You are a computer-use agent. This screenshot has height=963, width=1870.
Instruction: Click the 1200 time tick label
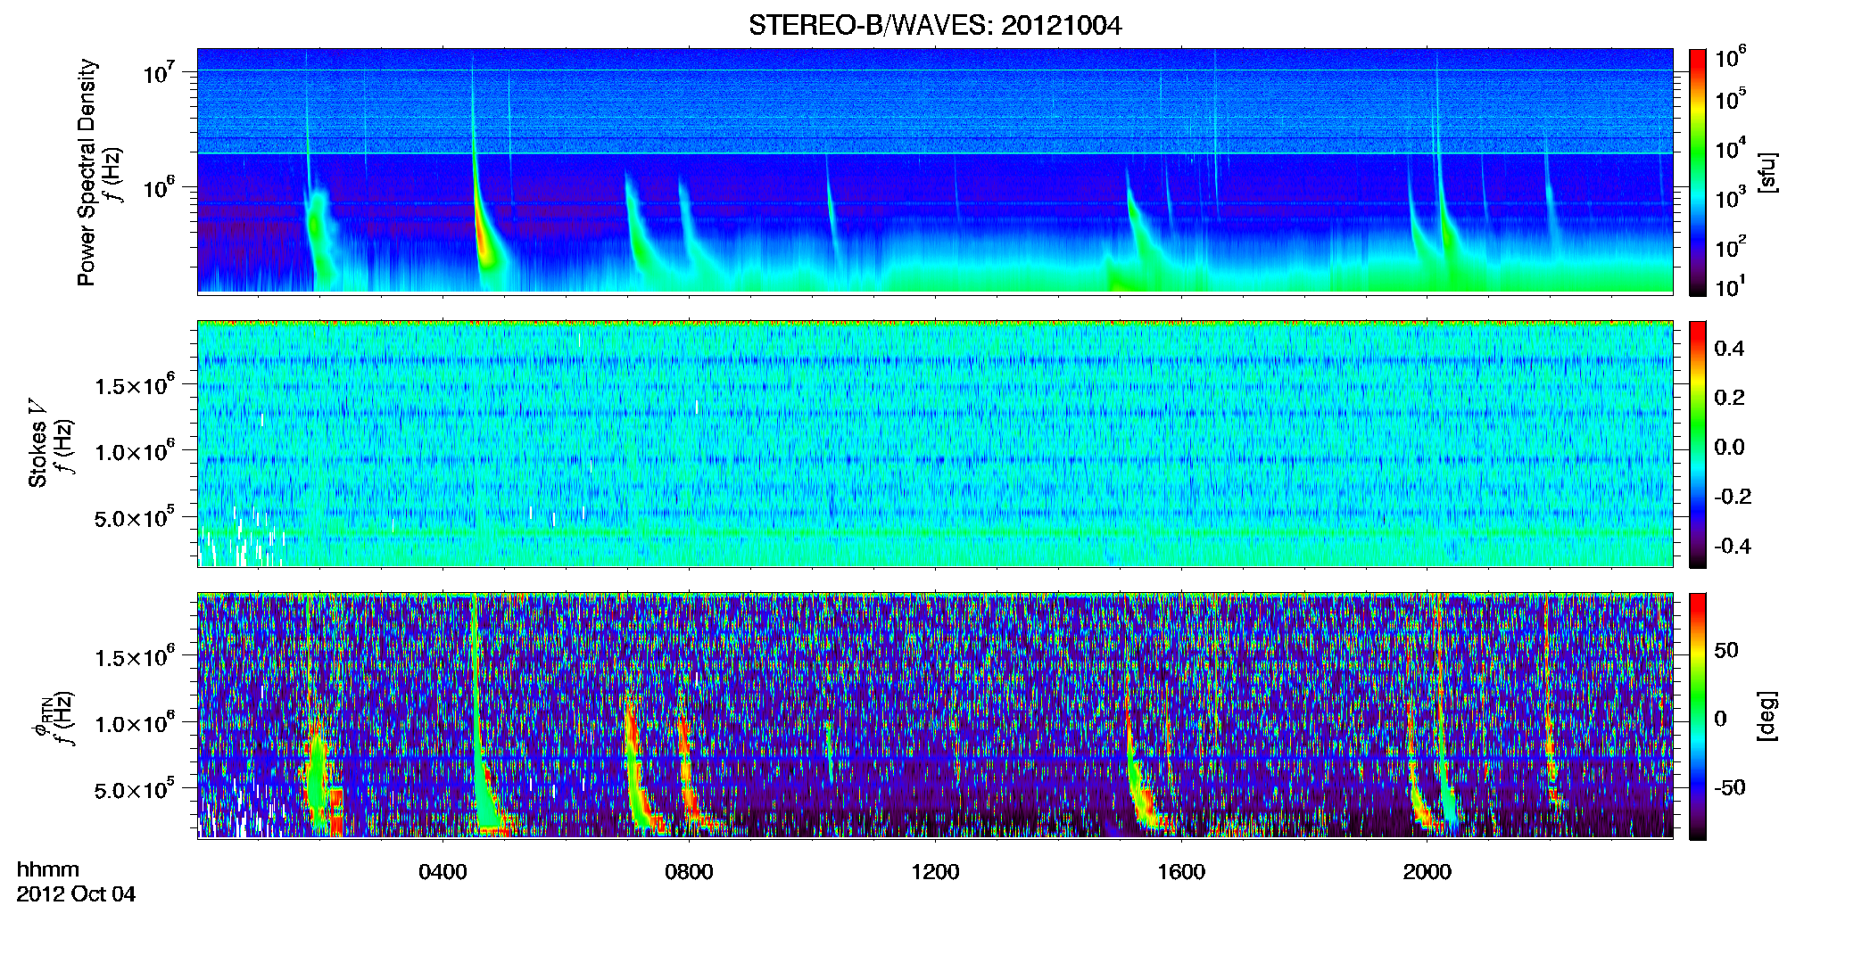coord(935,872)
